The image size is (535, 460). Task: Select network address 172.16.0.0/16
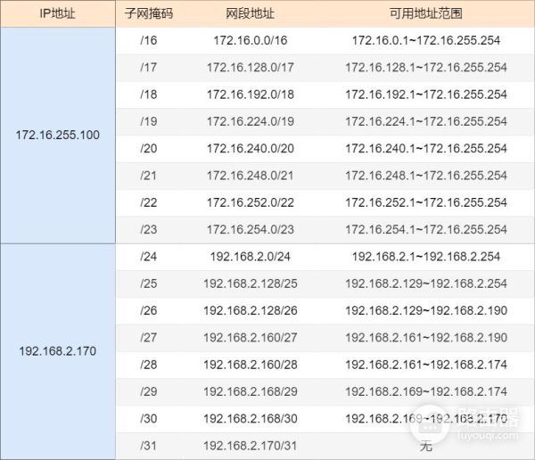click(251, 40)
